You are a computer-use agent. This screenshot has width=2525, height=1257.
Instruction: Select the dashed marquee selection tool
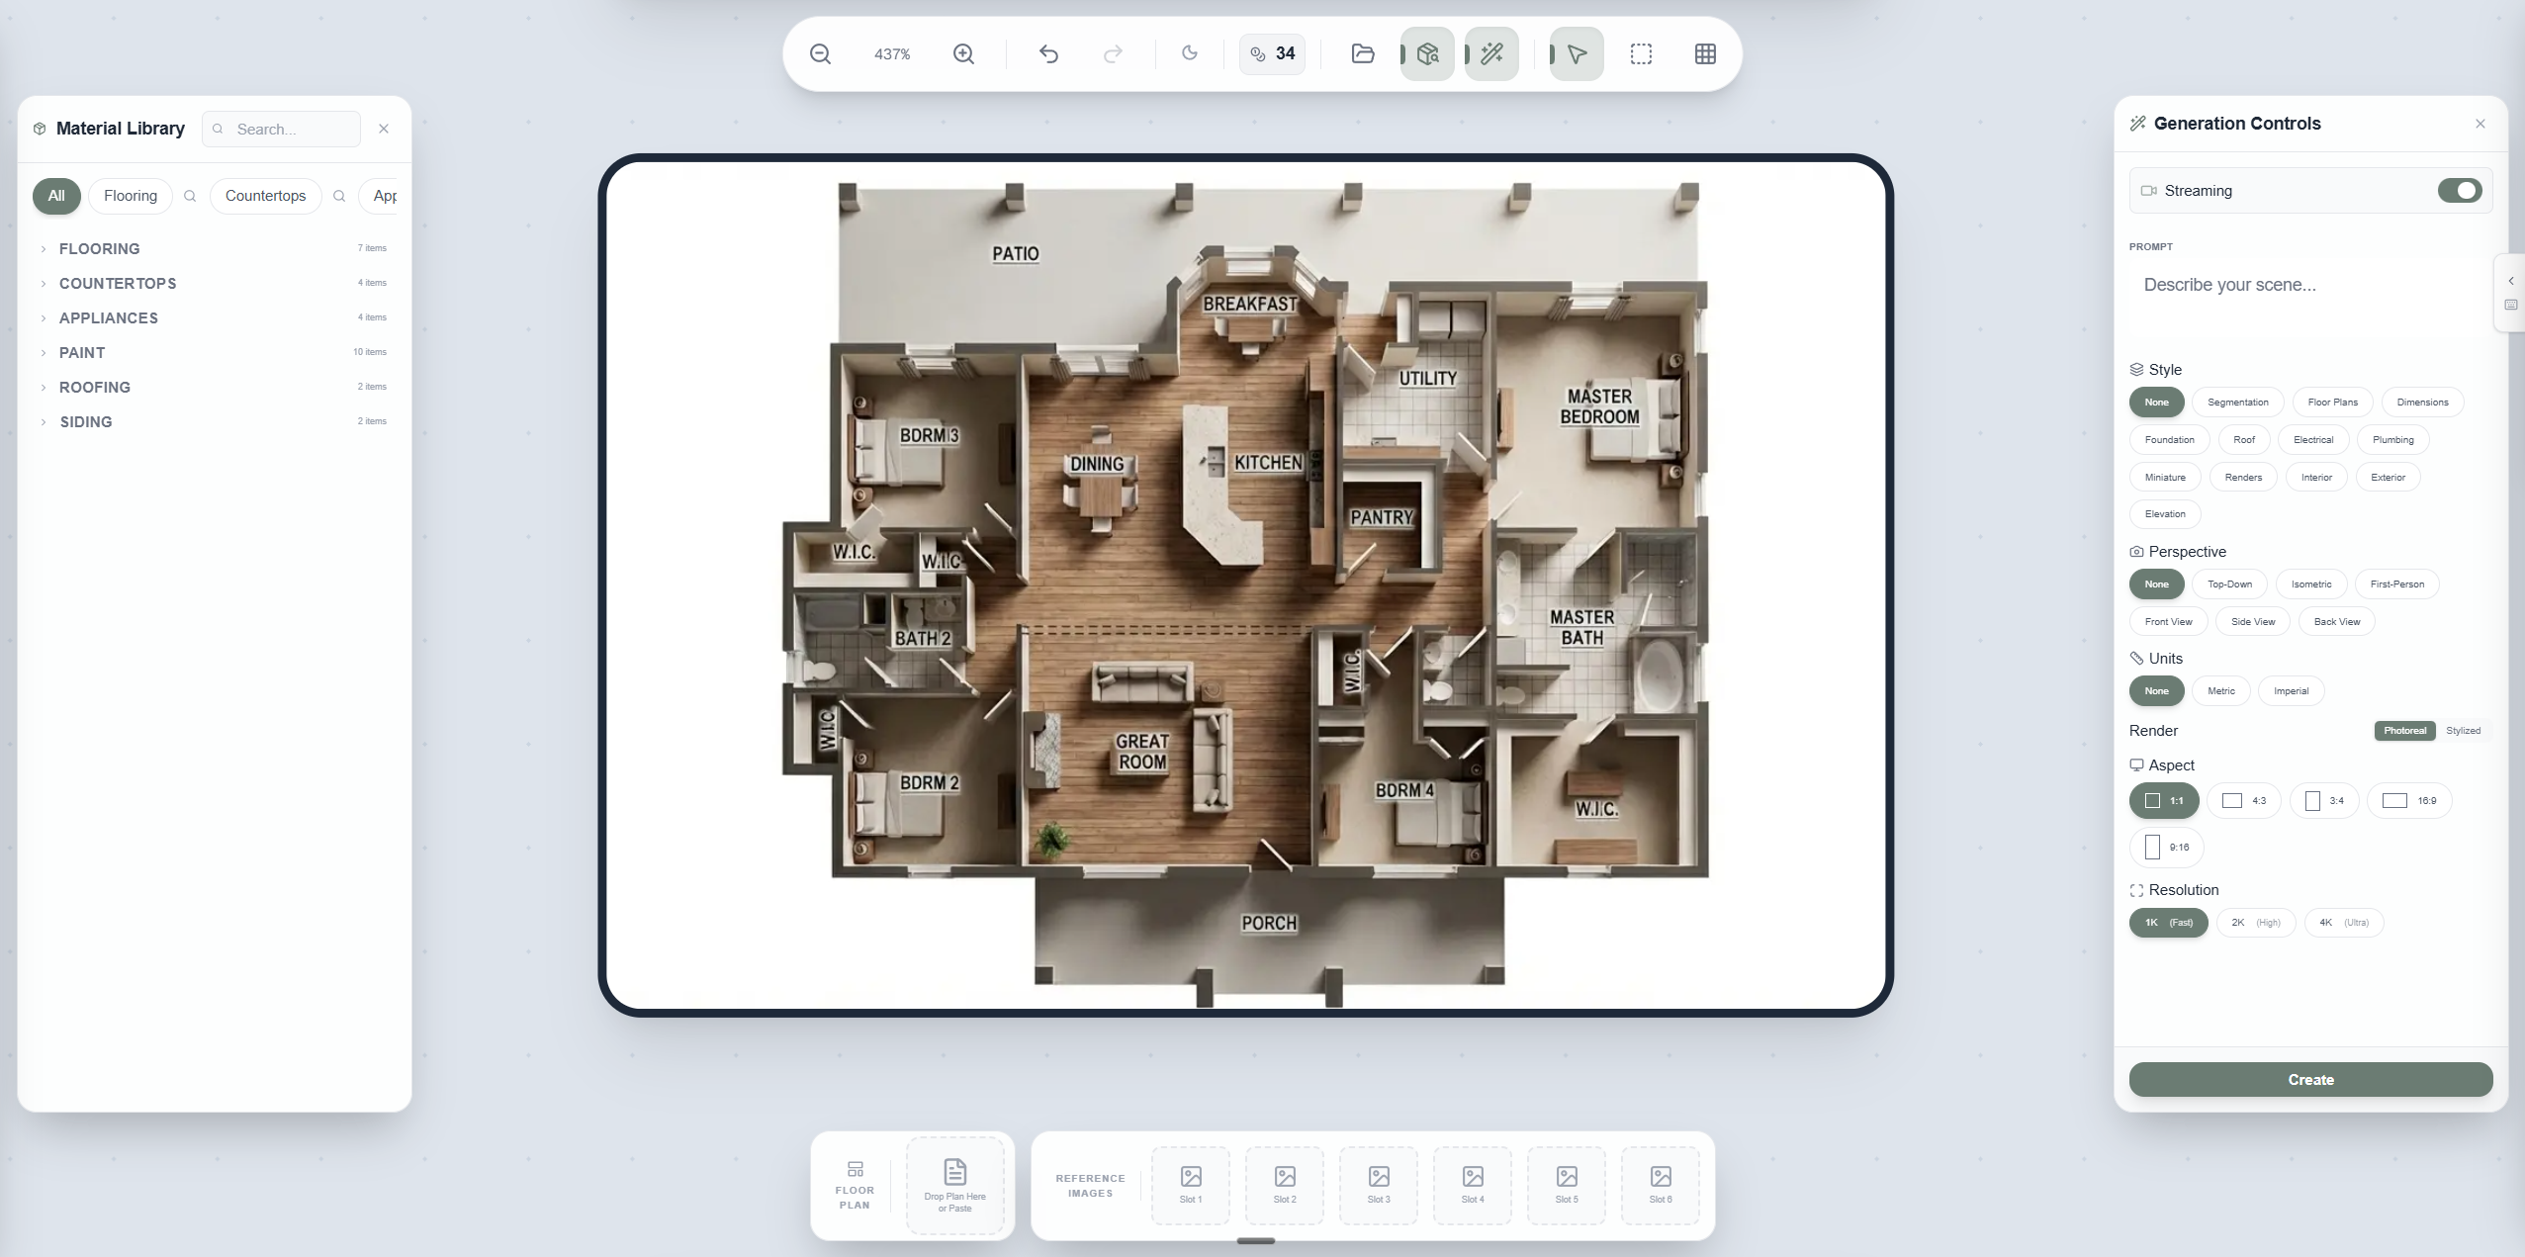point(1641,54)
